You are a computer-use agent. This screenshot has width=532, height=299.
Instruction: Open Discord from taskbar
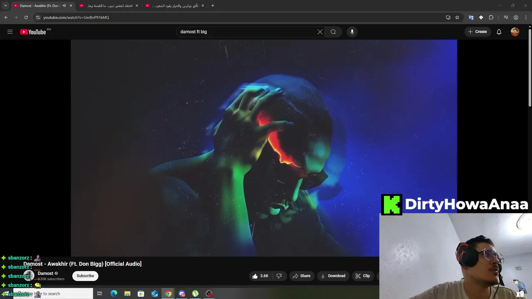(x=182, y=294)
